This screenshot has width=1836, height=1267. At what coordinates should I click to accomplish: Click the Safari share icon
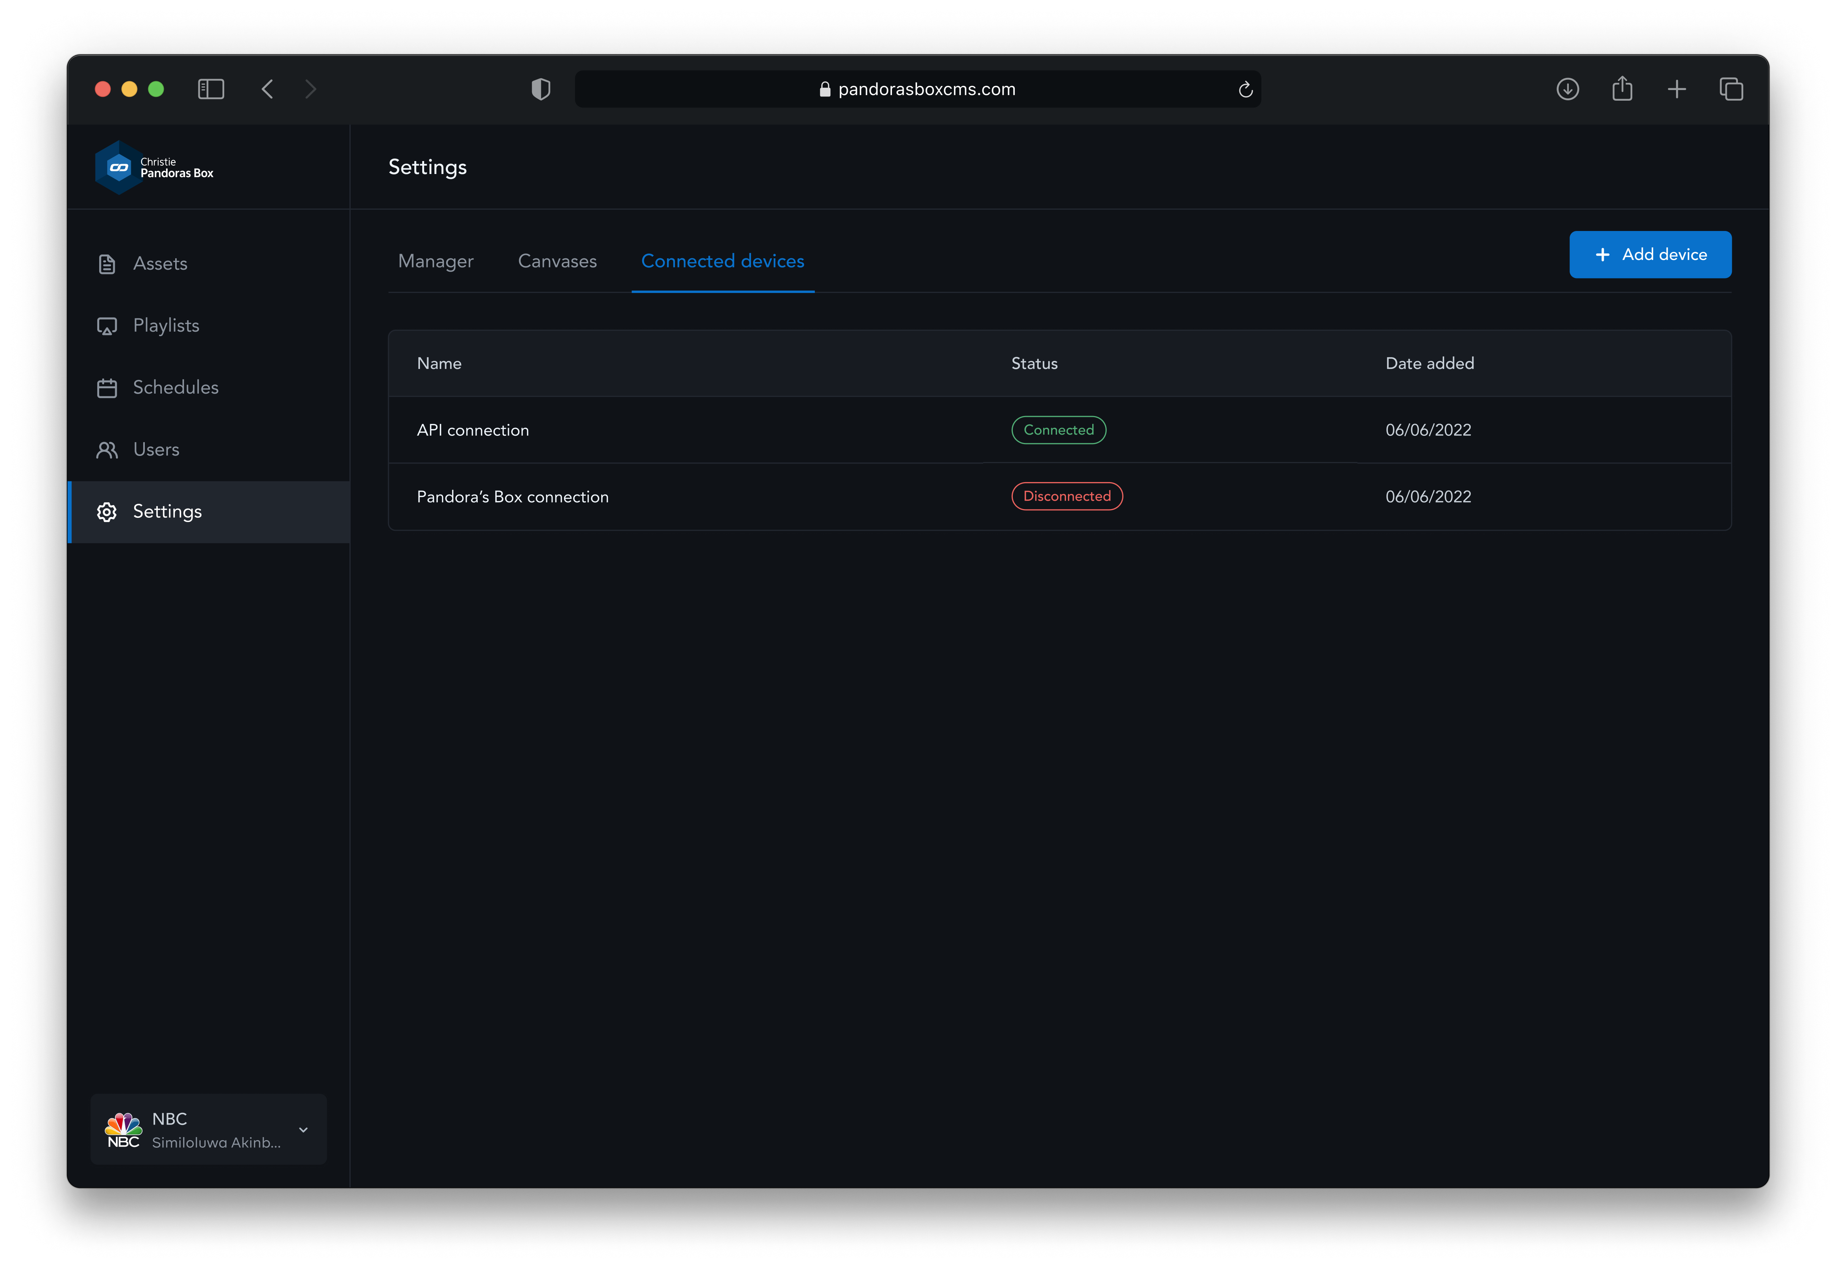coord(1622,89)
